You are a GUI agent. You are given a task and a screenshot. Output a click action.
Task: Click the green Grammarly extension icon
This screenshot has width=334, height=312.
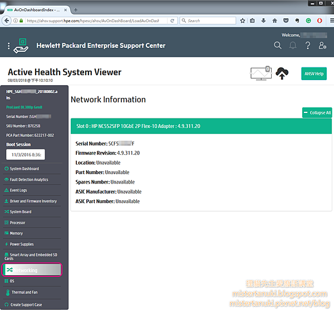tap(308, 21)
